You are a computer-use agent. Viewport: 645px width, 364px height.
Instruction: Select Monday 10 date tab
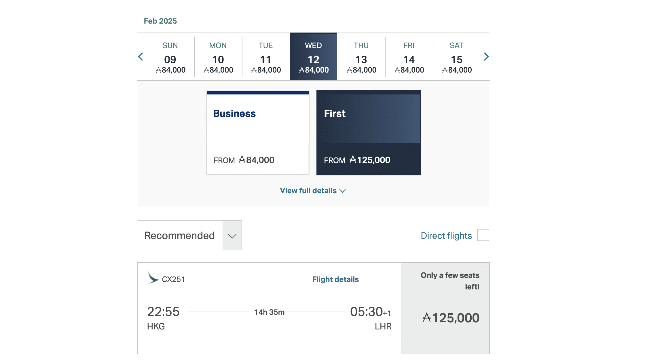(x=218, y=57)
